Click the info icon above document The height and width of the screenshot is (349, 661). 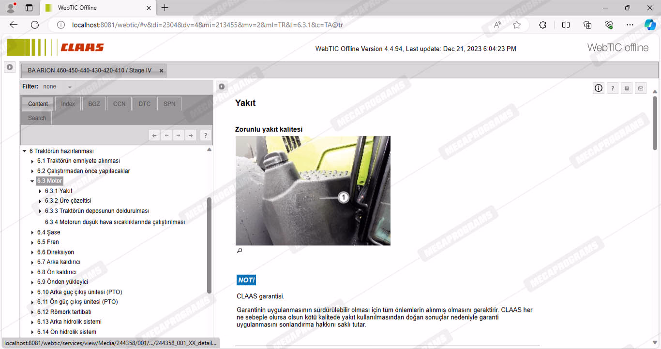599,88
